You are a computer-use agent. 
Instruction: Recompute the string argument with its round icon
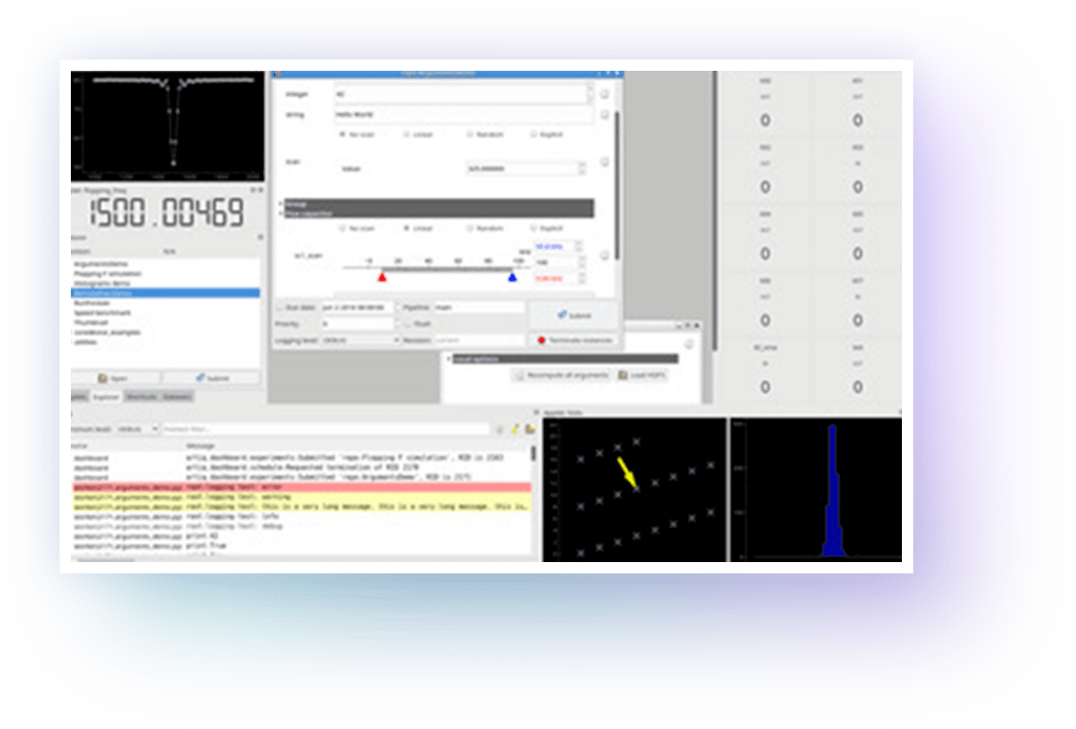click(604, 115)
